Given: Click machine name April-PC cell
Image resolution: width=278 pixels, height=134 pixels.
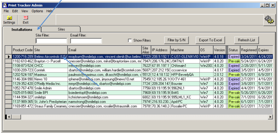Looking at the screenshot, I should coord(185,102).
